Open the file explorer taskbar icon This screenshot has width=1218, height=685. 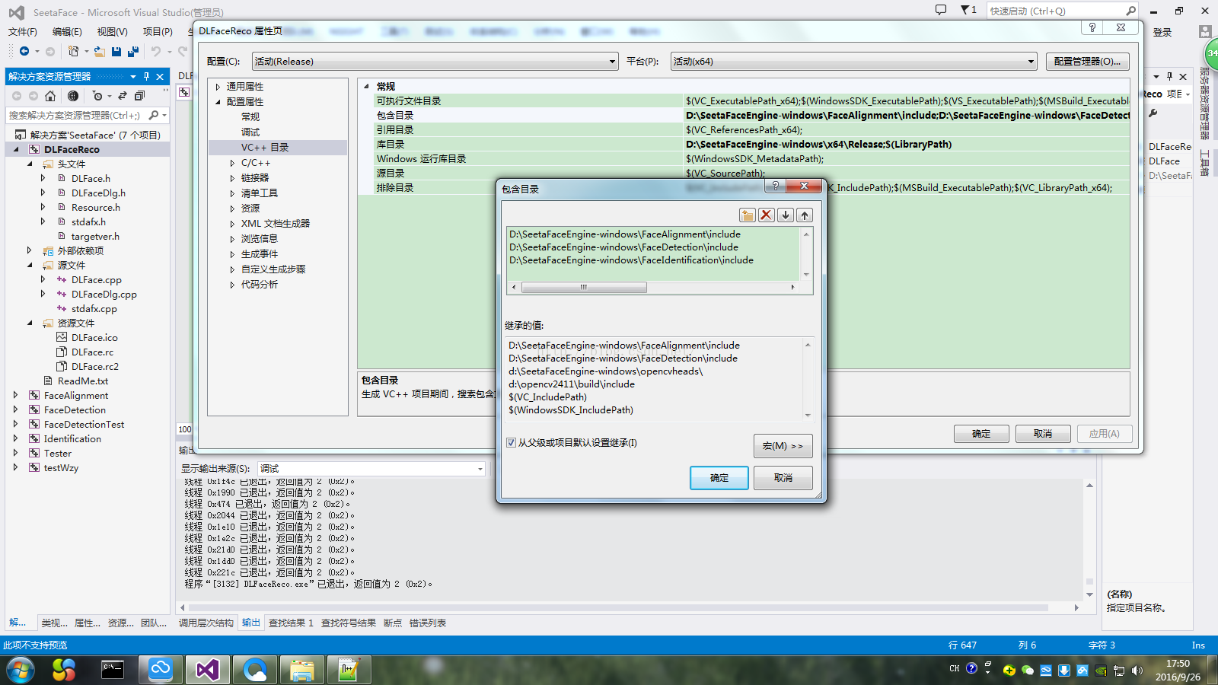coord(302,670)
